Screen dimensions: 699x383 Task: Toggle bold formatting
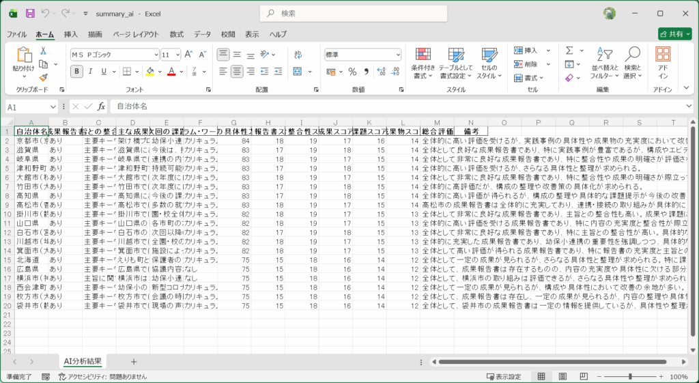(x=77, y=71)
